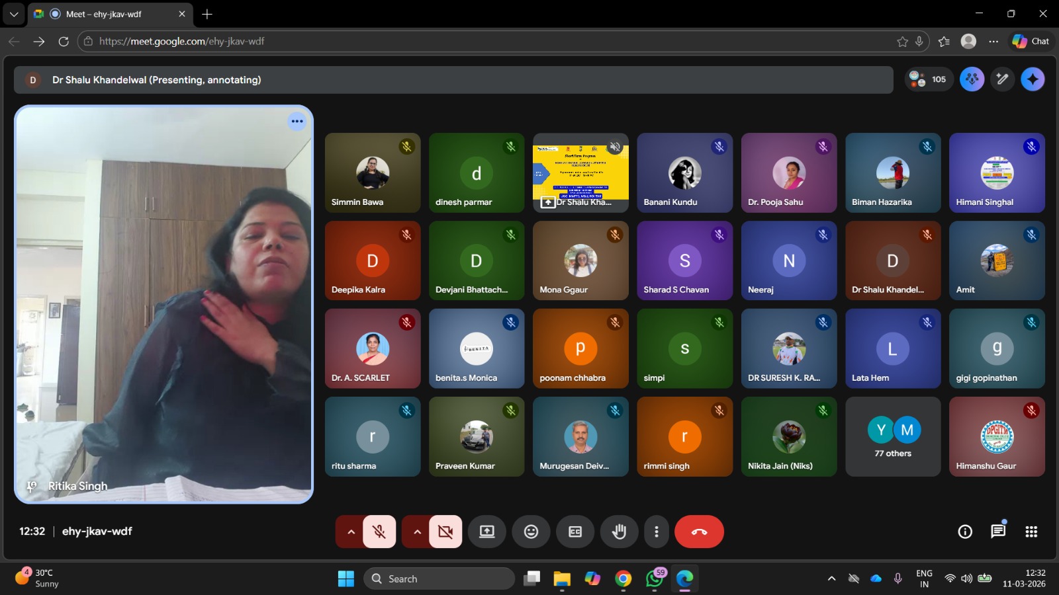Click the raise hand icon
Viewport: 1059px width, 595px height.
619,532
